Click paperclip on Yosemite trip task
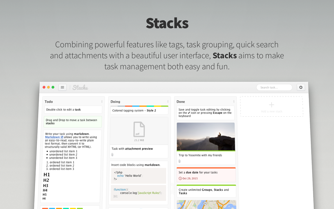Screen dimensions: 334x209 (x=180, y=161)
